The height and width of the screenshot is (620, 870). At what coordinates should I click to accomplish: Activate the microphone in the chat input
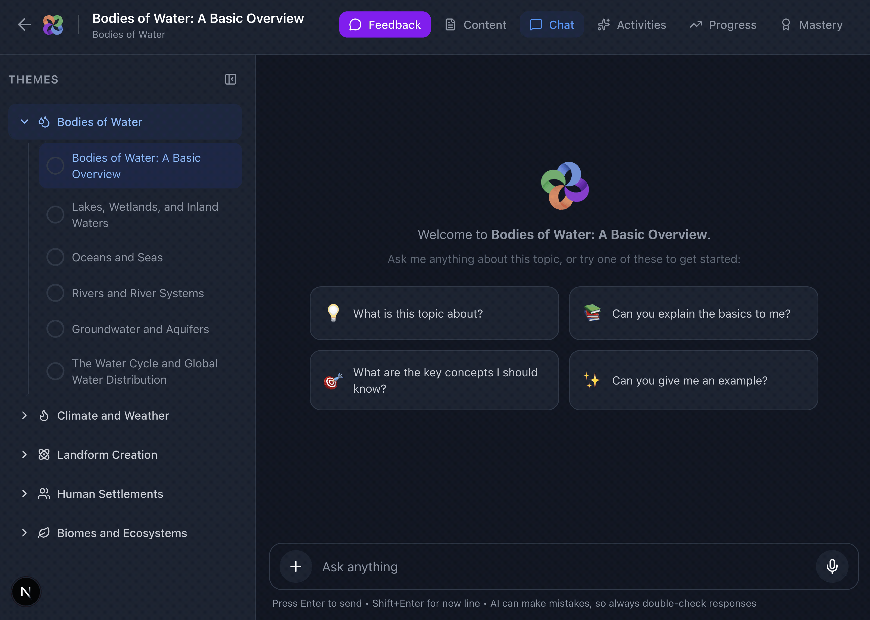832,566
